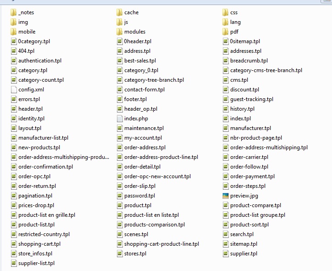Screen dimensions: 332x271
Task: Select the modules folder icon
Action: (x=119, y=32)
